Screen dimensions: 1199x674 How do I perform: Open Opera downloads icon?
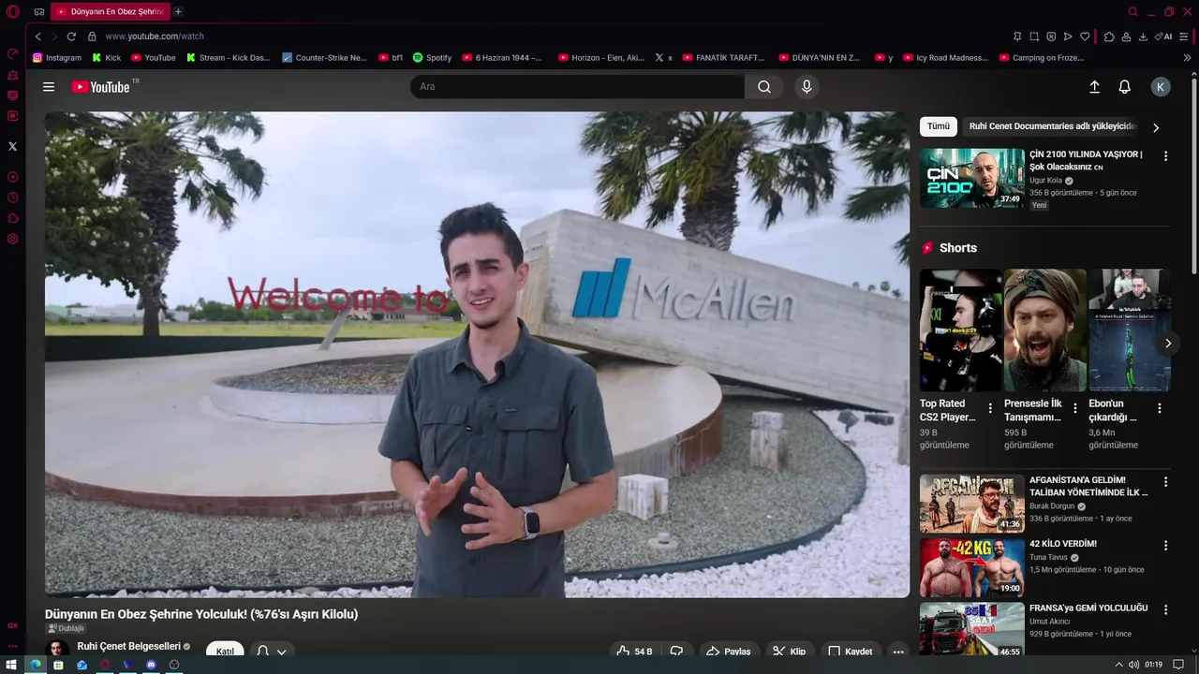[1143, 37]
